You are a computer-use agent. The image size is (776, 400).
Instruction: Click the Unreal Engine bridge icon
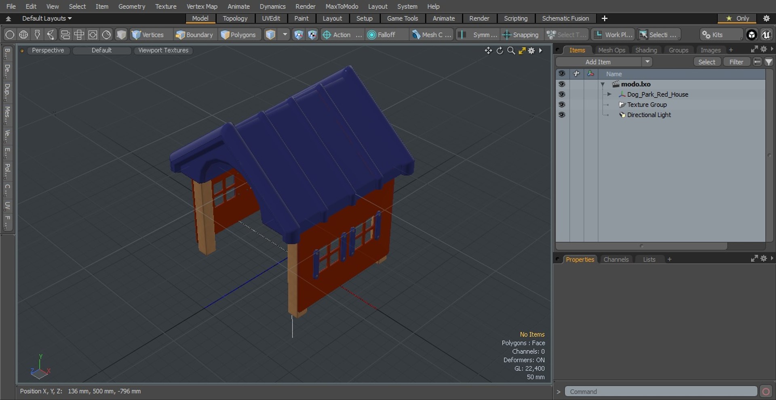coord(766,35)
